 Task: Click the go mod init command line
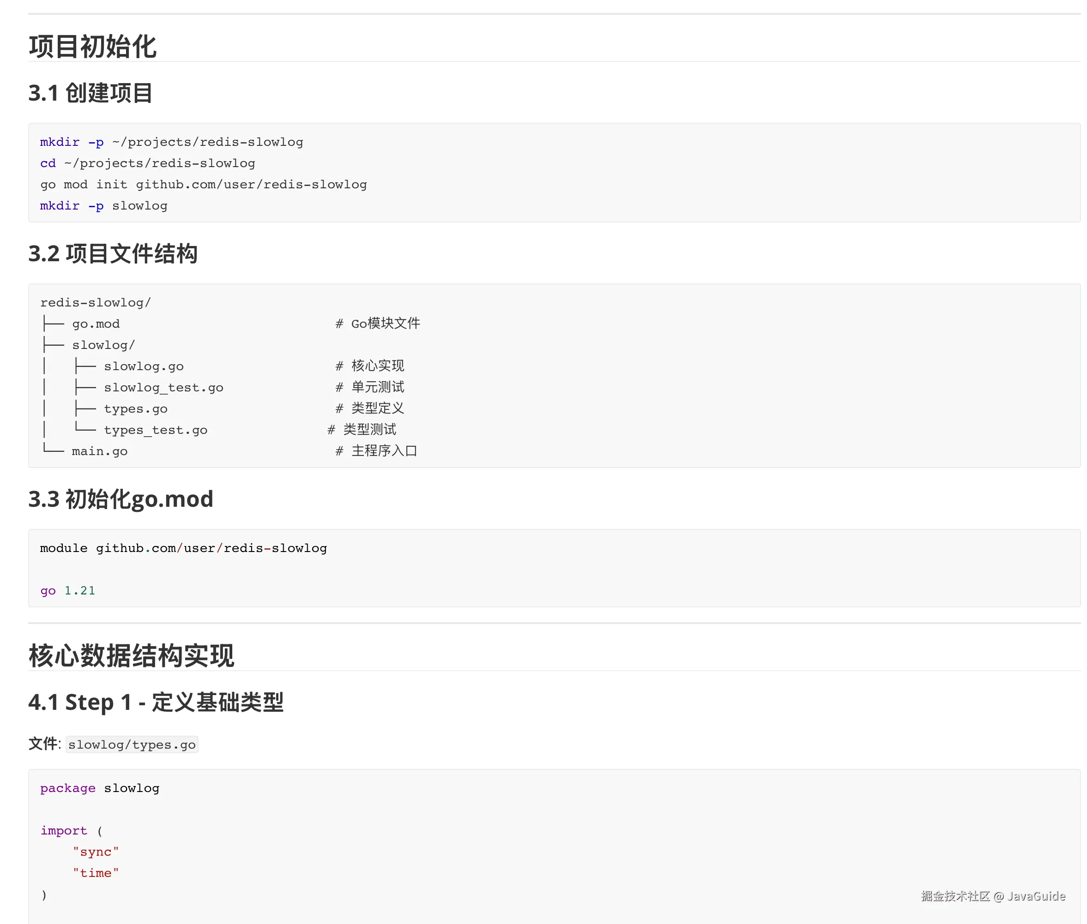[x=203, y=184]
